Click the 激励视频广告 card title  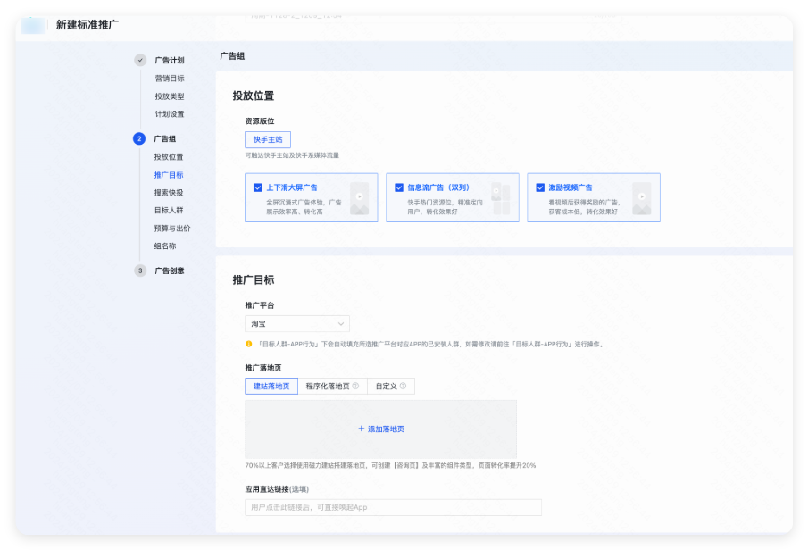(x=571, y=187)
